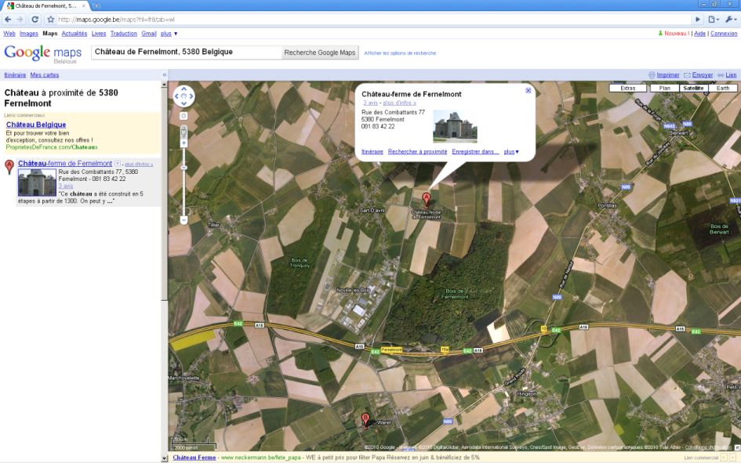This screenshot has height=463, width=741.
Task: Open Afficher les options de recherche
Action: point(400,52)
